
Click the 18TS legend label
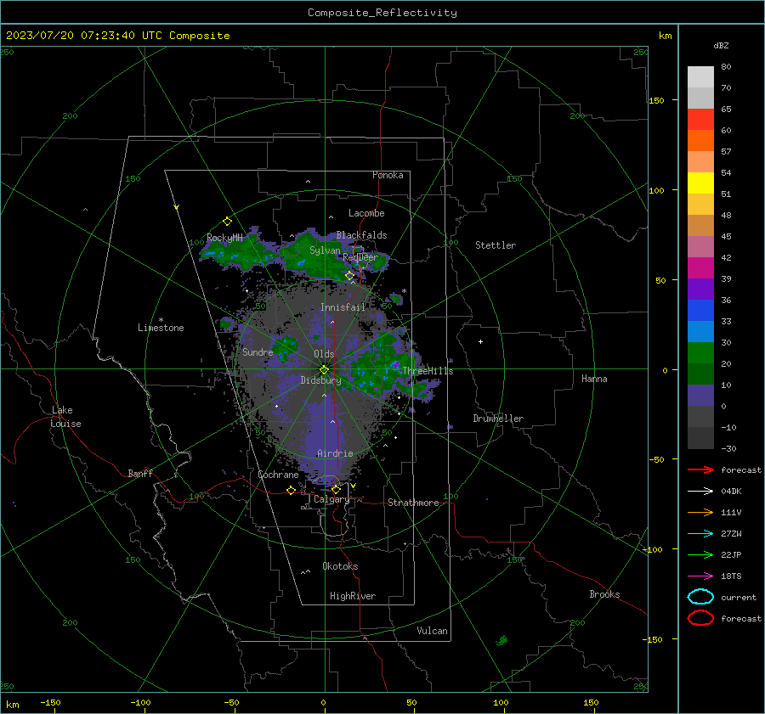point(731,576)
